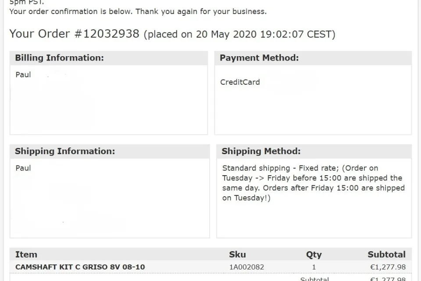
Task: Click the order number #12032938 heading
Action: point(75,34)
